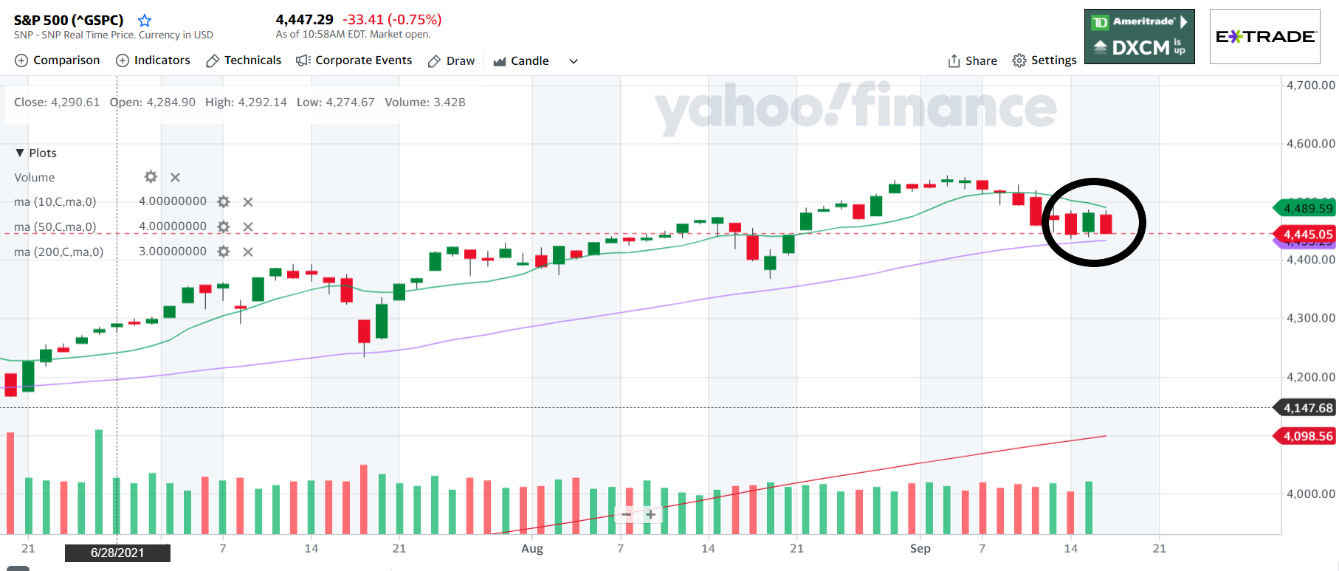Open settings gear for Volume plot
1339x571 pixels.
[x=151, y=177]
